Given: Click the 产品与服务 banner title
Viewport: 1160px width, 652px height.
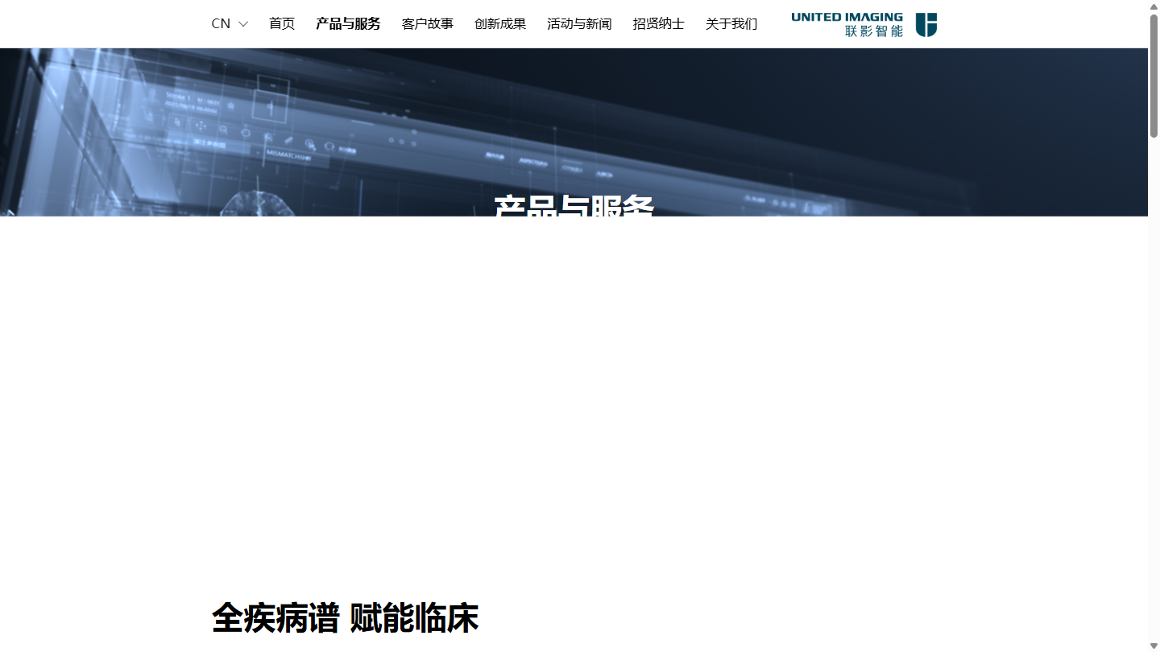Looking at the screenshot, I should [574, 205].
